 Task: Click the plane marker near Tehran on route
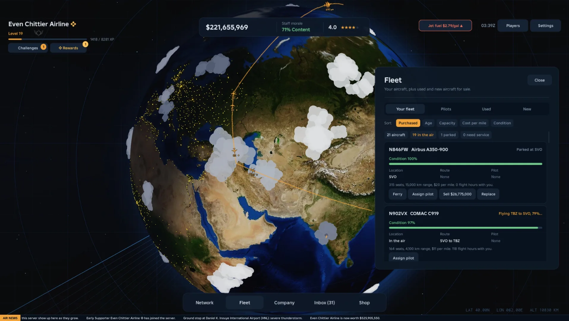click(252, 171)
